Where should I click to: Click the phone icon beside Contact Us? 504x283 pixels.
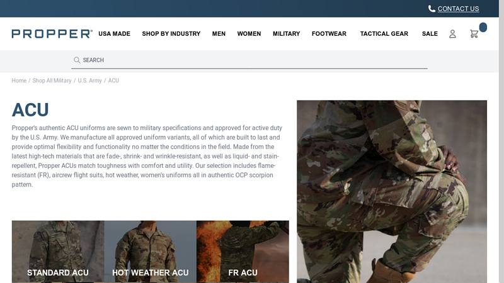(432, 9)
